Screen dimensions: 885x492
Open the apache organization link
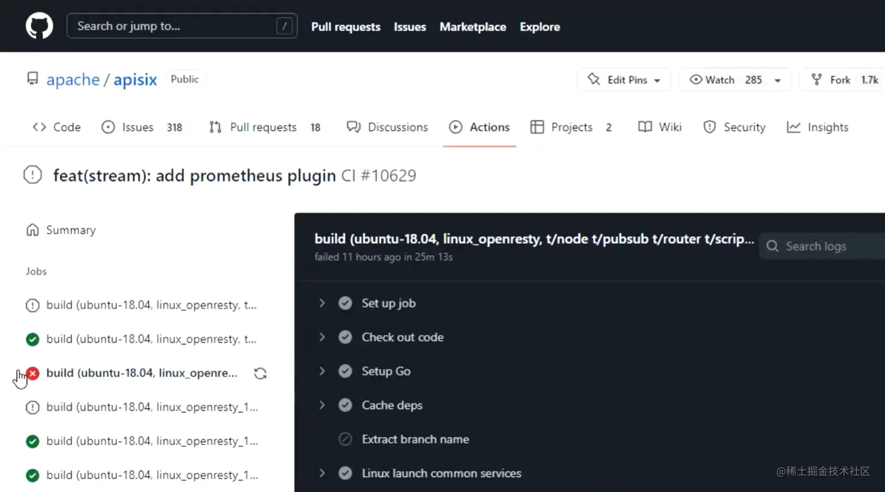coord(73,80)
